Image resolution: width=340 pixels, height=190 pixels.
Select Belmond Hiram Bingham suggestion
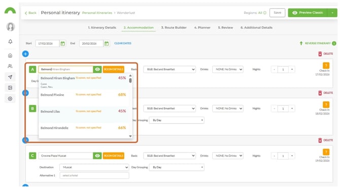click(83, 82)
